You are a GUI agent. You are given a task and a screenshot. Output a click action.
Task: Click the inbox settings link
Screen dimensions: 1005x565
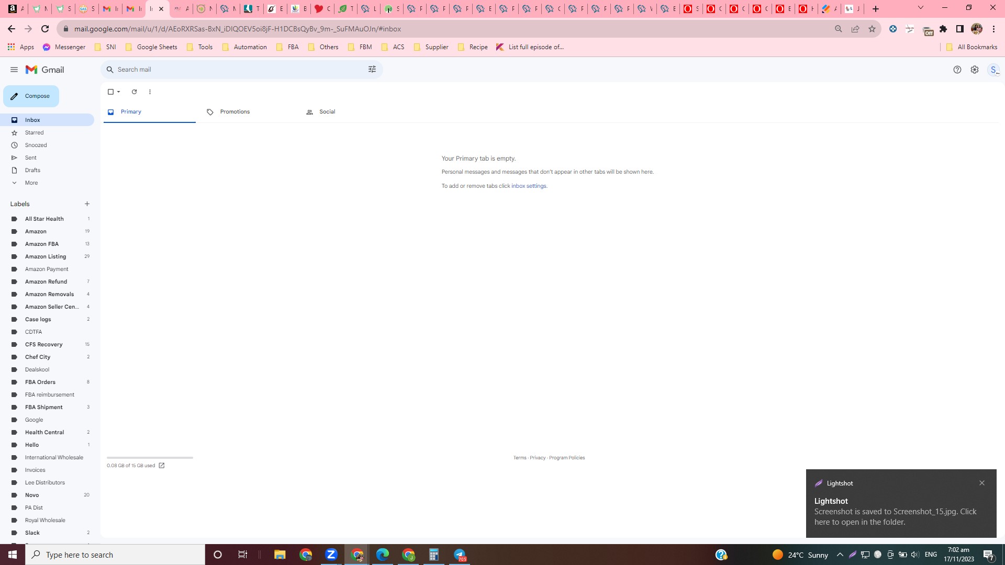[x=529, y=186]
